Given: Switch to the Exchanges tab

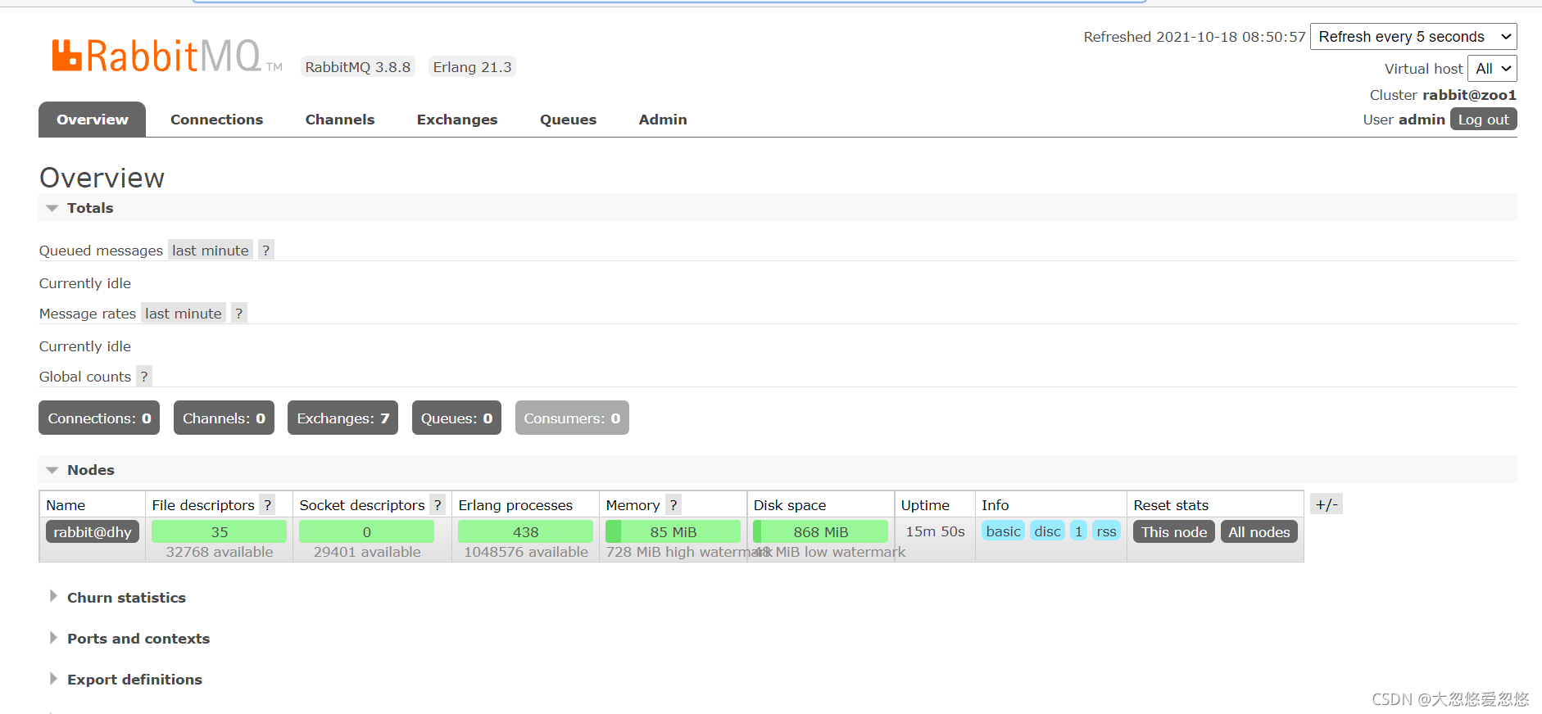Looking at the screenshot, I should pyautogui.click(x=457, y=120).
